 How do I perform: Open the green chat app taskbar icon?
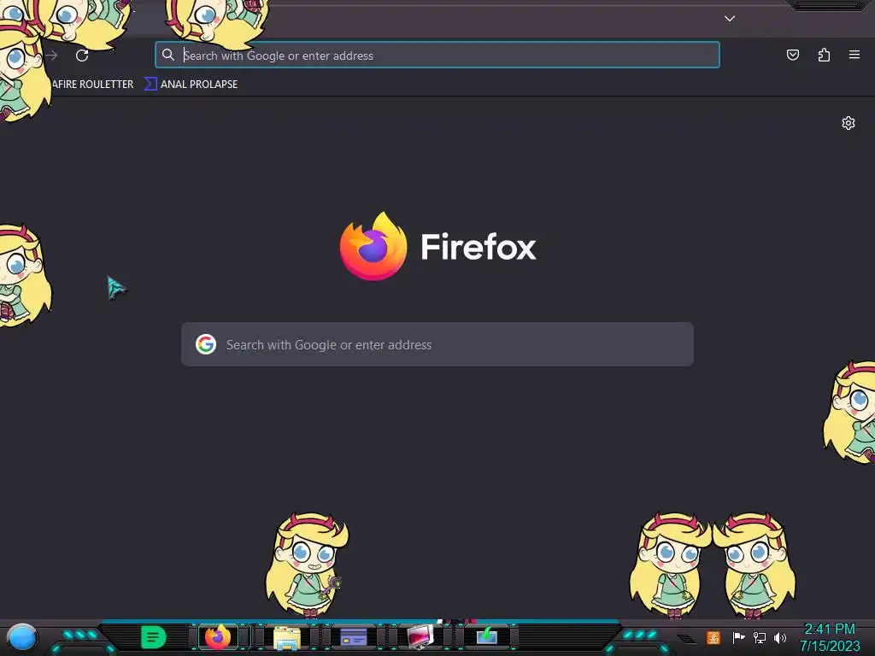pyautogui.click(x=153, y=636)
